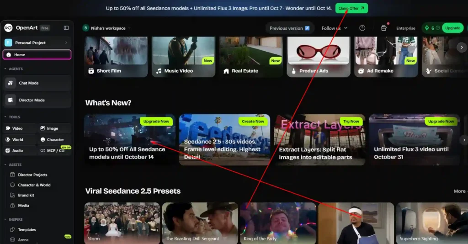Open Chat Mode agent
468x244 pixels.
(37, 83)
